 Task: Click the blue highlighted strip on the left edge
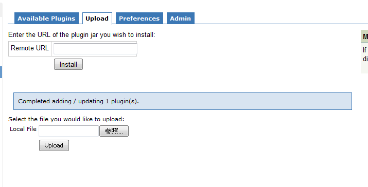(1, 72)
